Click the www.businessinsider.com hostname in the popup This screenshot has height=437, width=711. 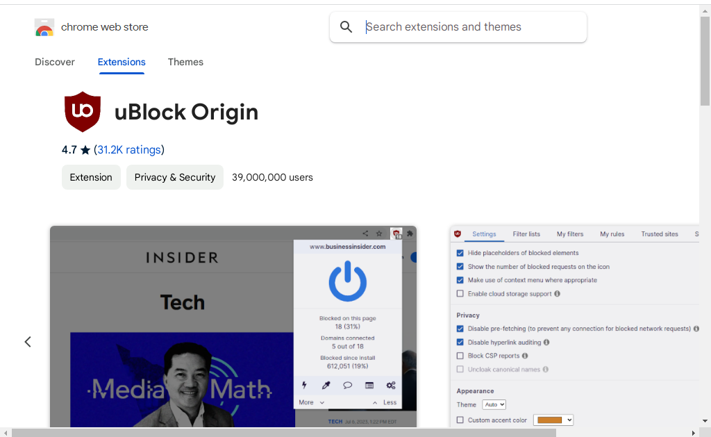348,247
